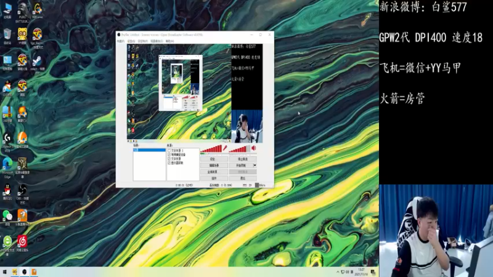The height and width of the screenshot is (277, 493).
Task: Open the 帮助(H) menu in OBS
Action: click(x=170, y=41)
